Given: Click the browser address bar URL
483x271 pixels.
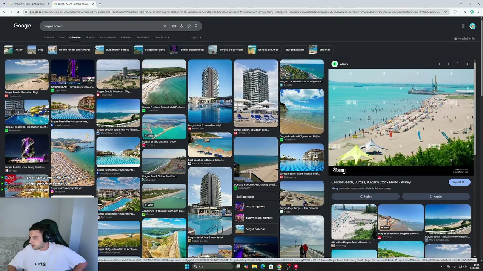Looking at the screenshot, I should click(234, 12).
